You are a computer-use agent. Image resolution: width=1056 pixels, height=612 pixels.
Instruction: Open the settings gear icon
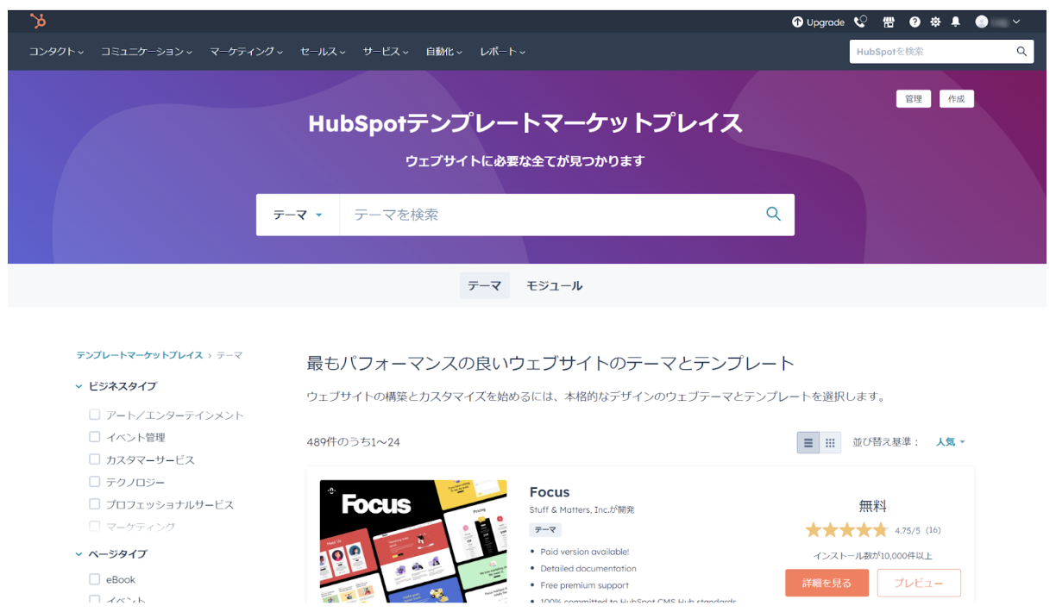click(935, 22)
